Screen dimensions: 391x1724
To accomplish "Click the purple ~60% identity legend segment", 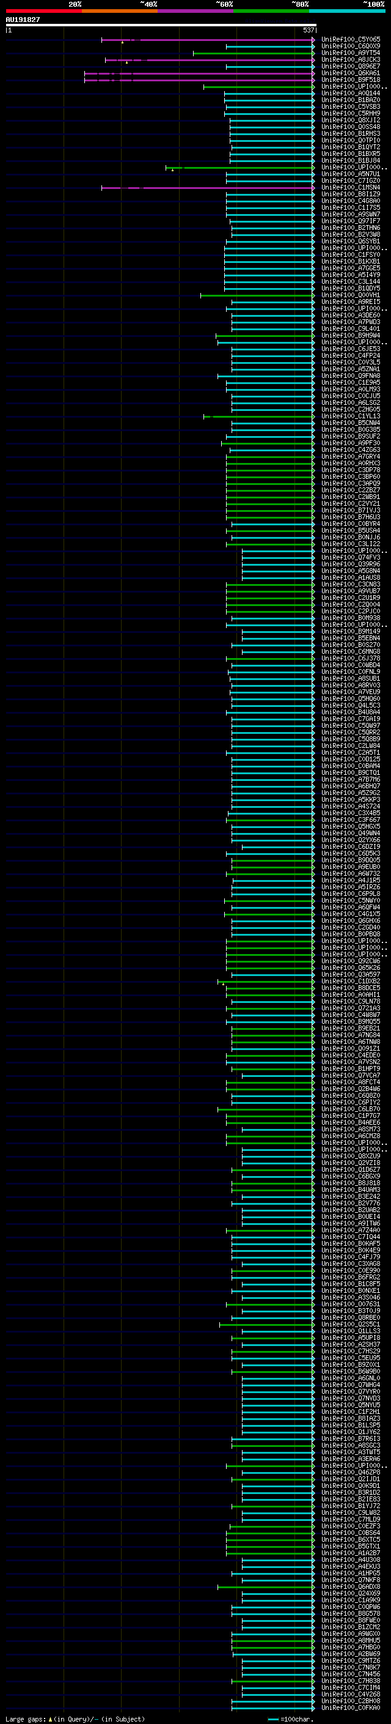I will (x=195, y=11).
